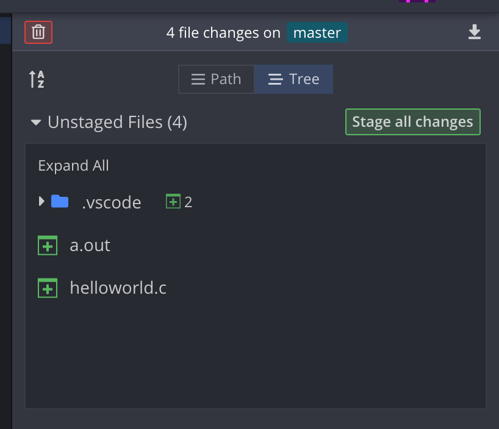Select the helloworld.c file name
This screenshot has height=429, width=499.
click(118, 288)
